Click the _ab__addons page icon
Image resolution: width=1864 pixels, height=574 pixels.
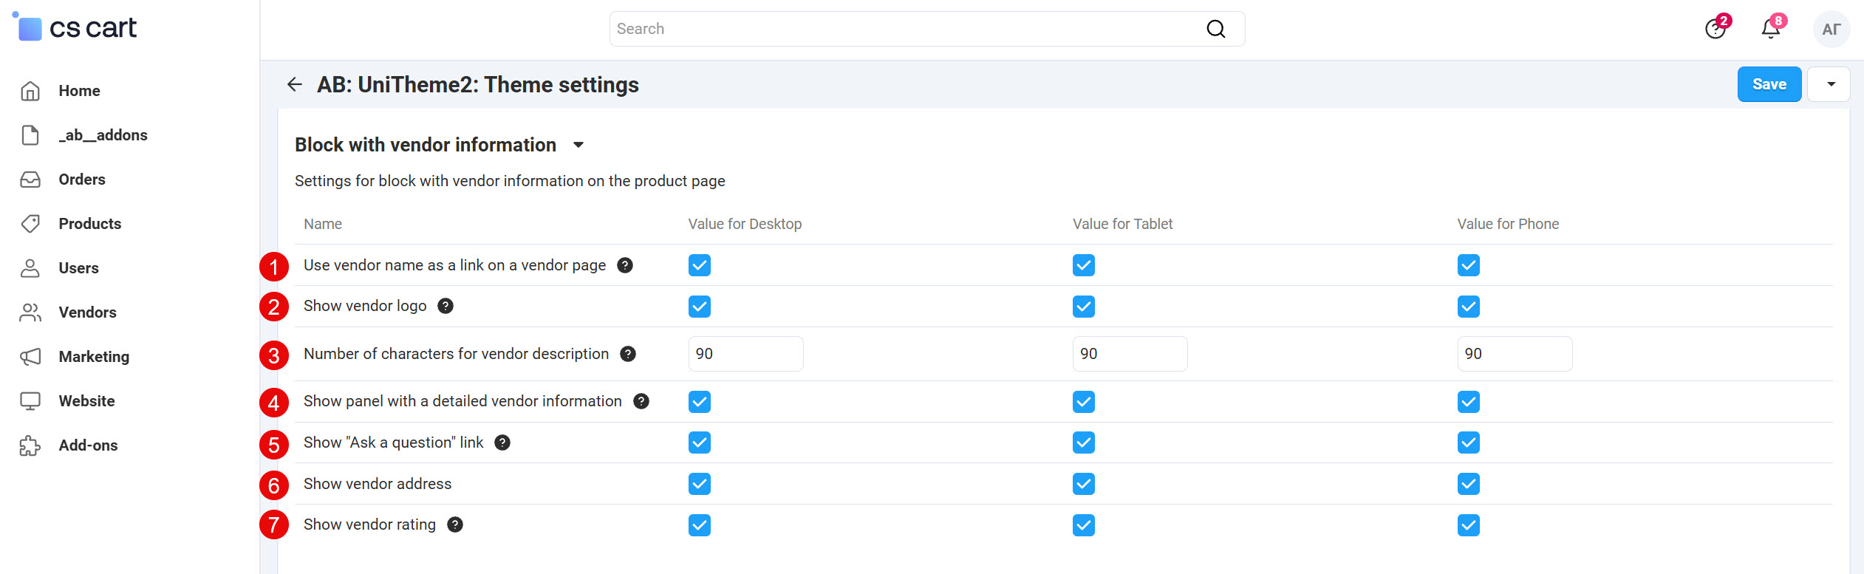tap(30, 135)
